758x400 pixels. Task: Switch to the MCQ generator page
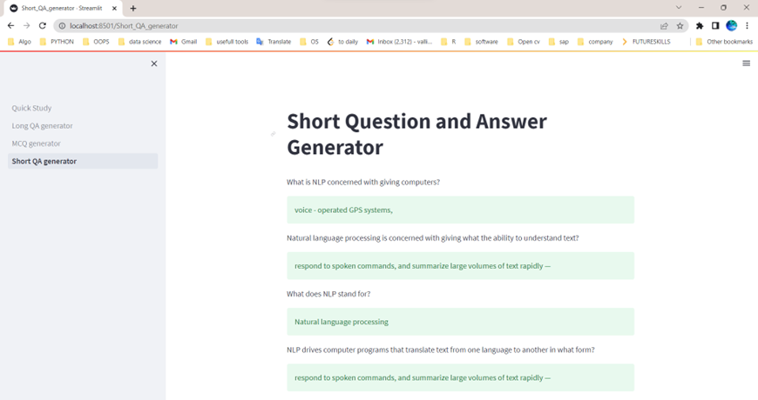click(x=37, y=143)
